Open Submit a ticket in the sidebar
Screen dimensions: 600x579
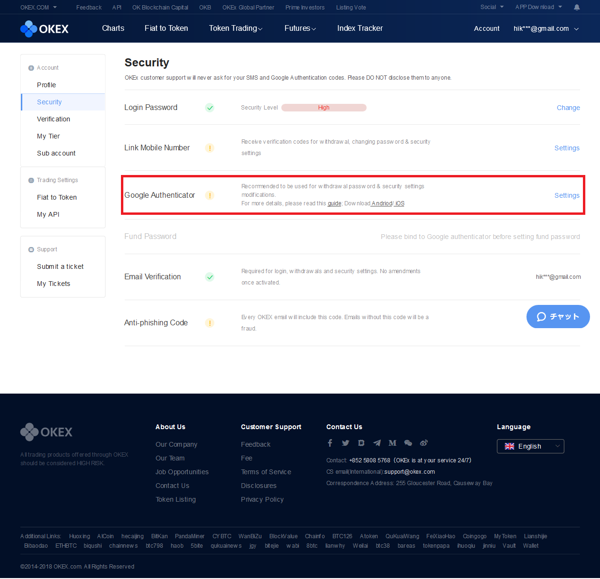[x=60, y=267]
